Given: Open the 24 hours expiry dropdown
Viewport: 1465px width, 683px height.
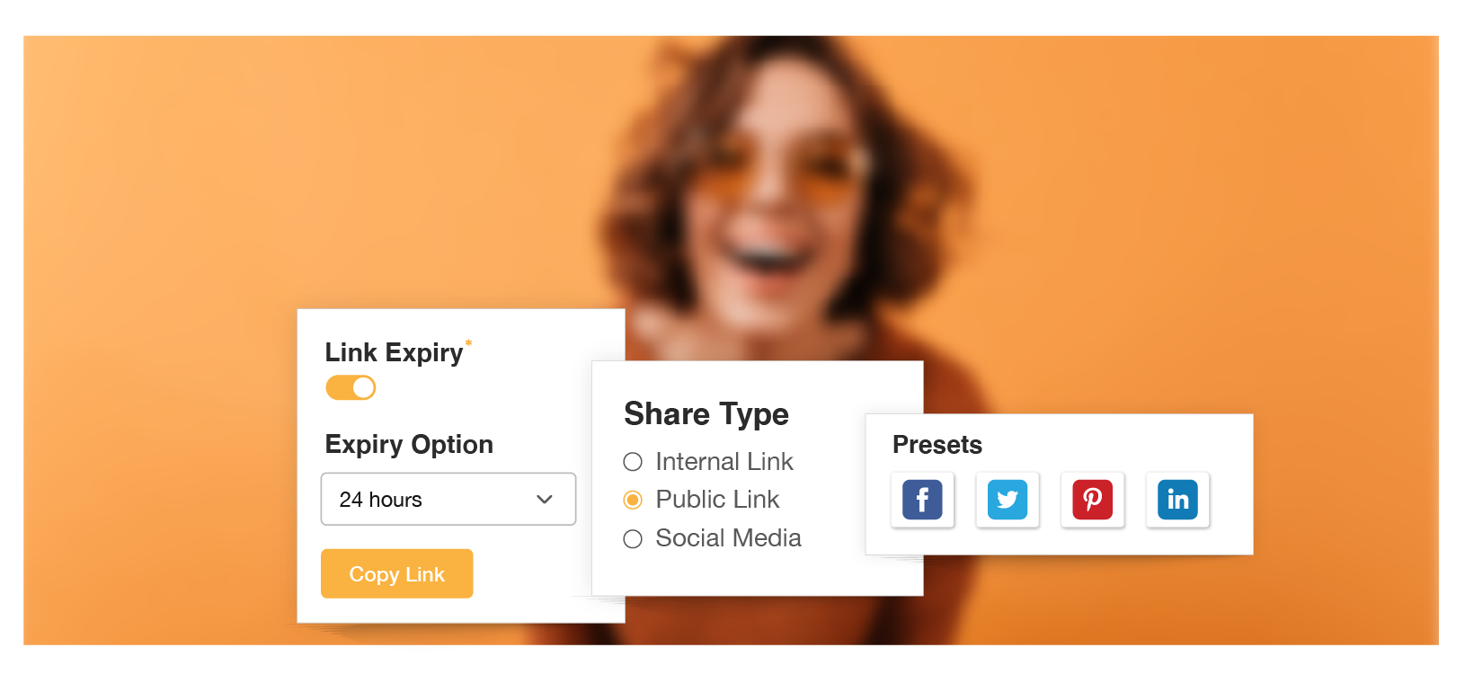Looking at the screenshot, I should tap(448, 499).
